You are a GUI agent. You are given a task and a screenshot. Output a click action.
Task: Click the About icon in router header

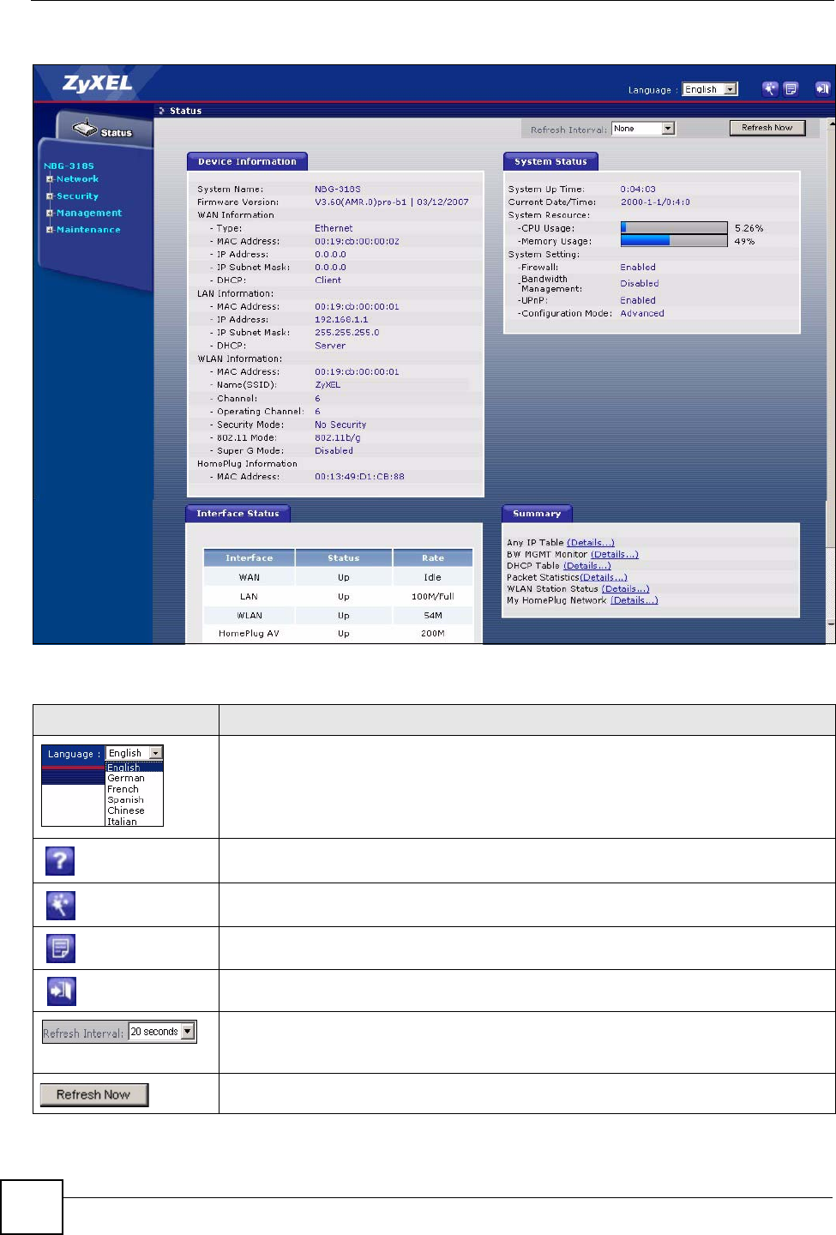(x=791, y=88)
